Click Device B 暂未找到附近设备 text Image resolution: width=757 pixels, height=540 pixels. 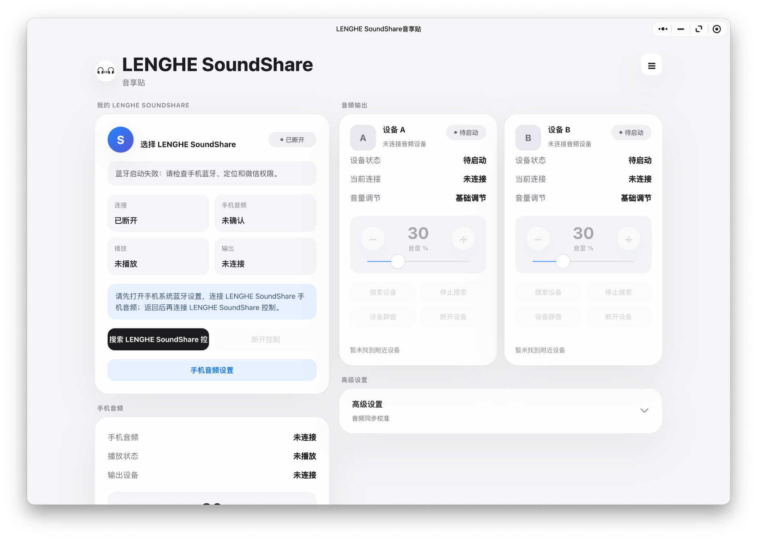tap(540, 350)
